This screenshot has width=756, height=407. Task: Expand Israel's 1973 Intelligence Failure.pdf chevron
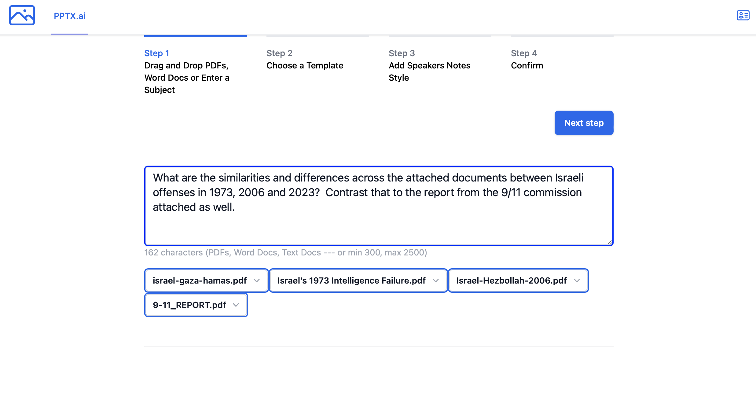(x=436, y=280)
